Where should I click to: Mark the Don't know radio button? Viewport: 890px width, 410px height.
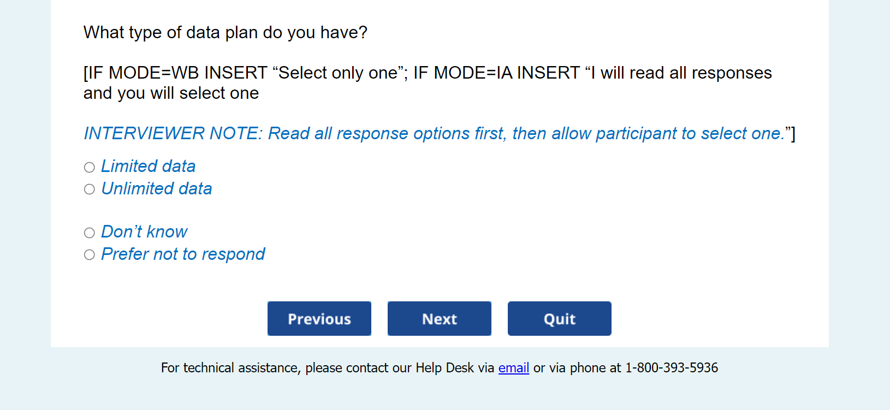click(90, 233)
